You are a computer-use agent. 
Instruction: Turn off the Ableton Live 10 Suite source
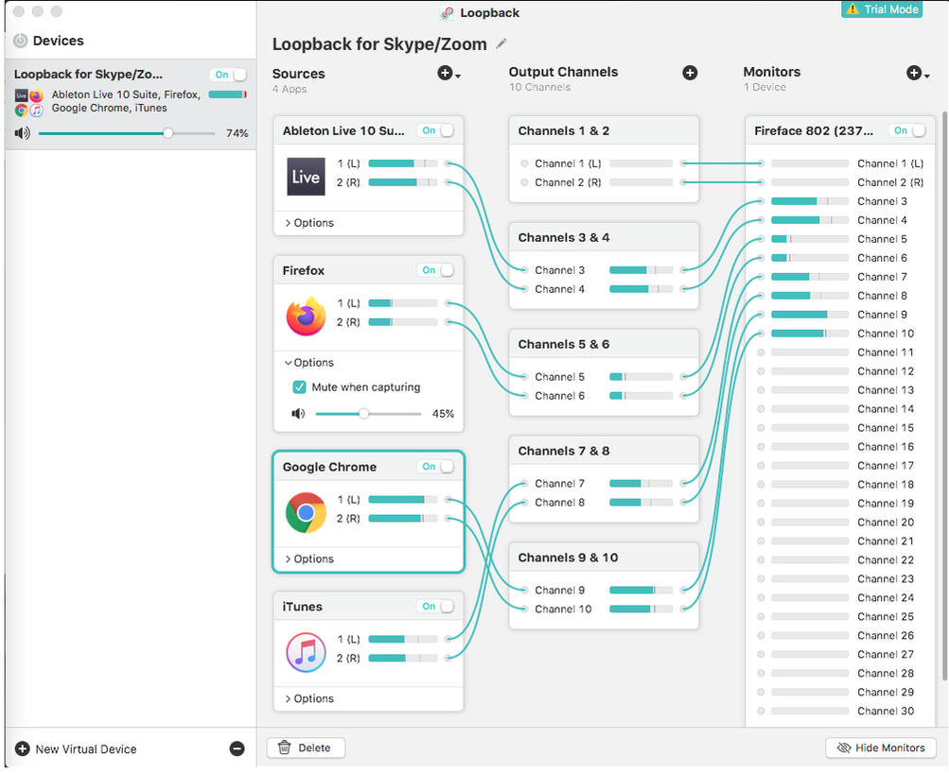click(x=436, y=130)
